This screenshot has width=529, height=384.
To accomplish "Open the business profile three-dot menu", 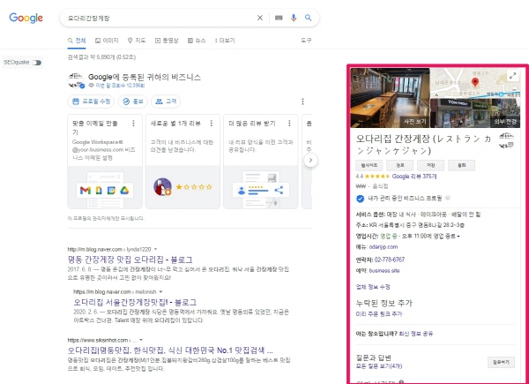I will coord(302,102).
